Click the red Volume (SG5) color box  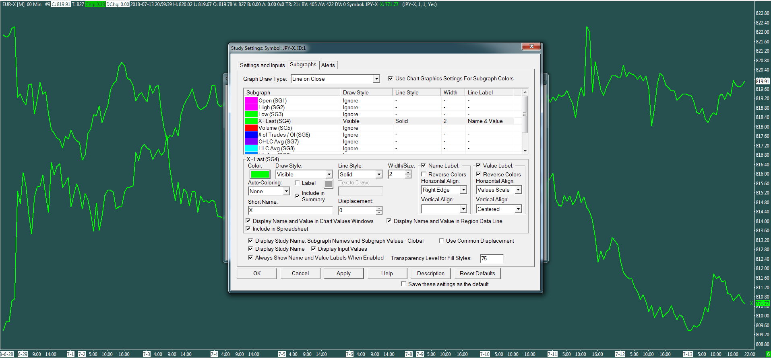tap(251, 128)
